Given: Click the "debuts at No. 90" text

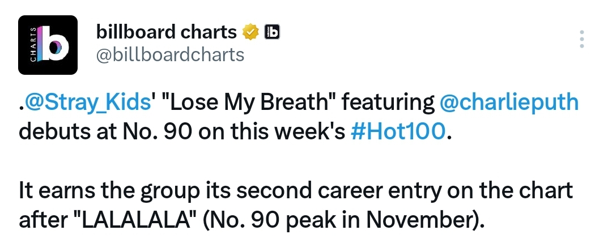Looking at the screenshot, I should click(105, 132).
